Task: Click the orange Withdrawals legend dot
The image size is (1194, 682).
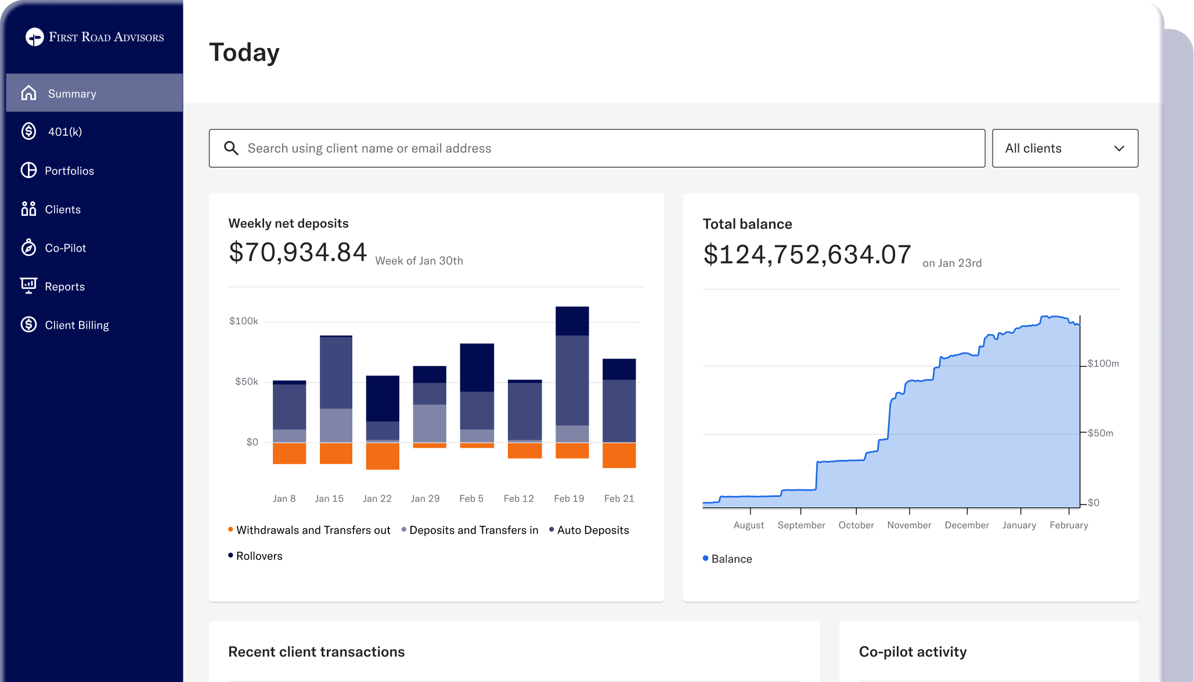Action: pyautogui.click(x=230, y=529)
